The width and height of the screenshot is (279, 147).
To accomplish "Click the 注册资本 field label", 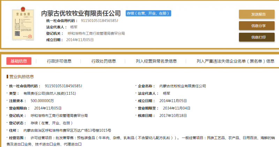I will tap(17, 101).
